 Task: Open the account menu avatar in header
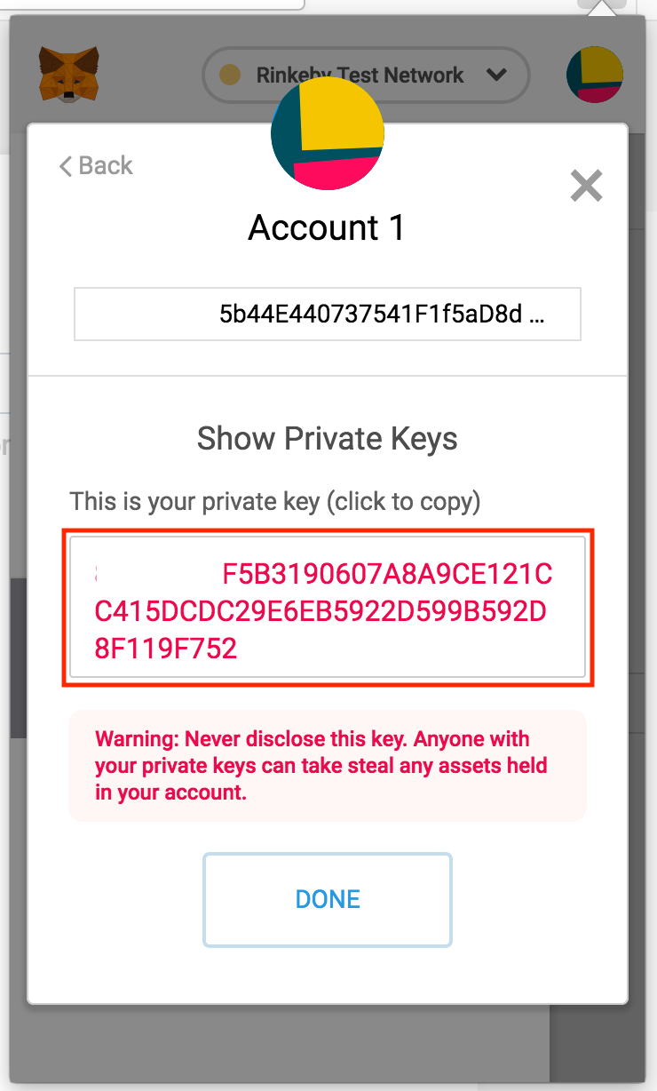pyautogui.click(x=595, y=76)
